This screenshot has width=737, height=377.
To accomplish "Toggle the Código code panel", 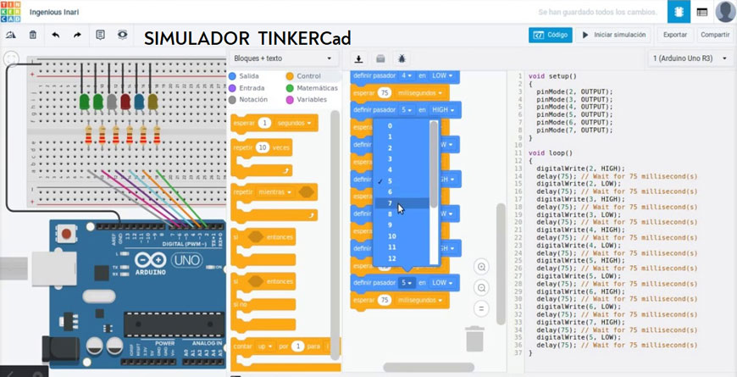I will point(551,35).
